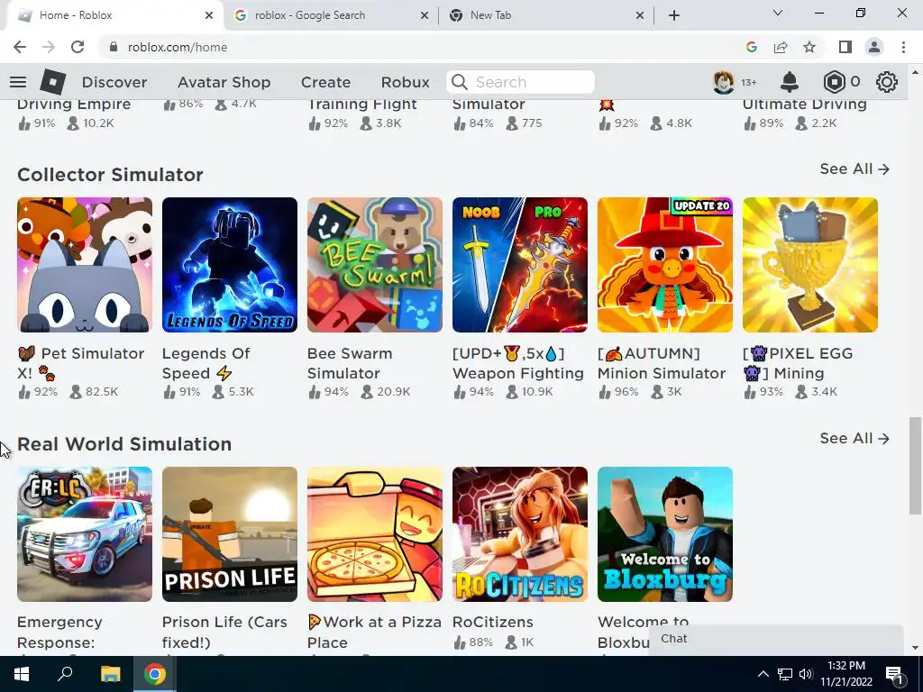Bookmark this page with the star icon

[809, 47]
